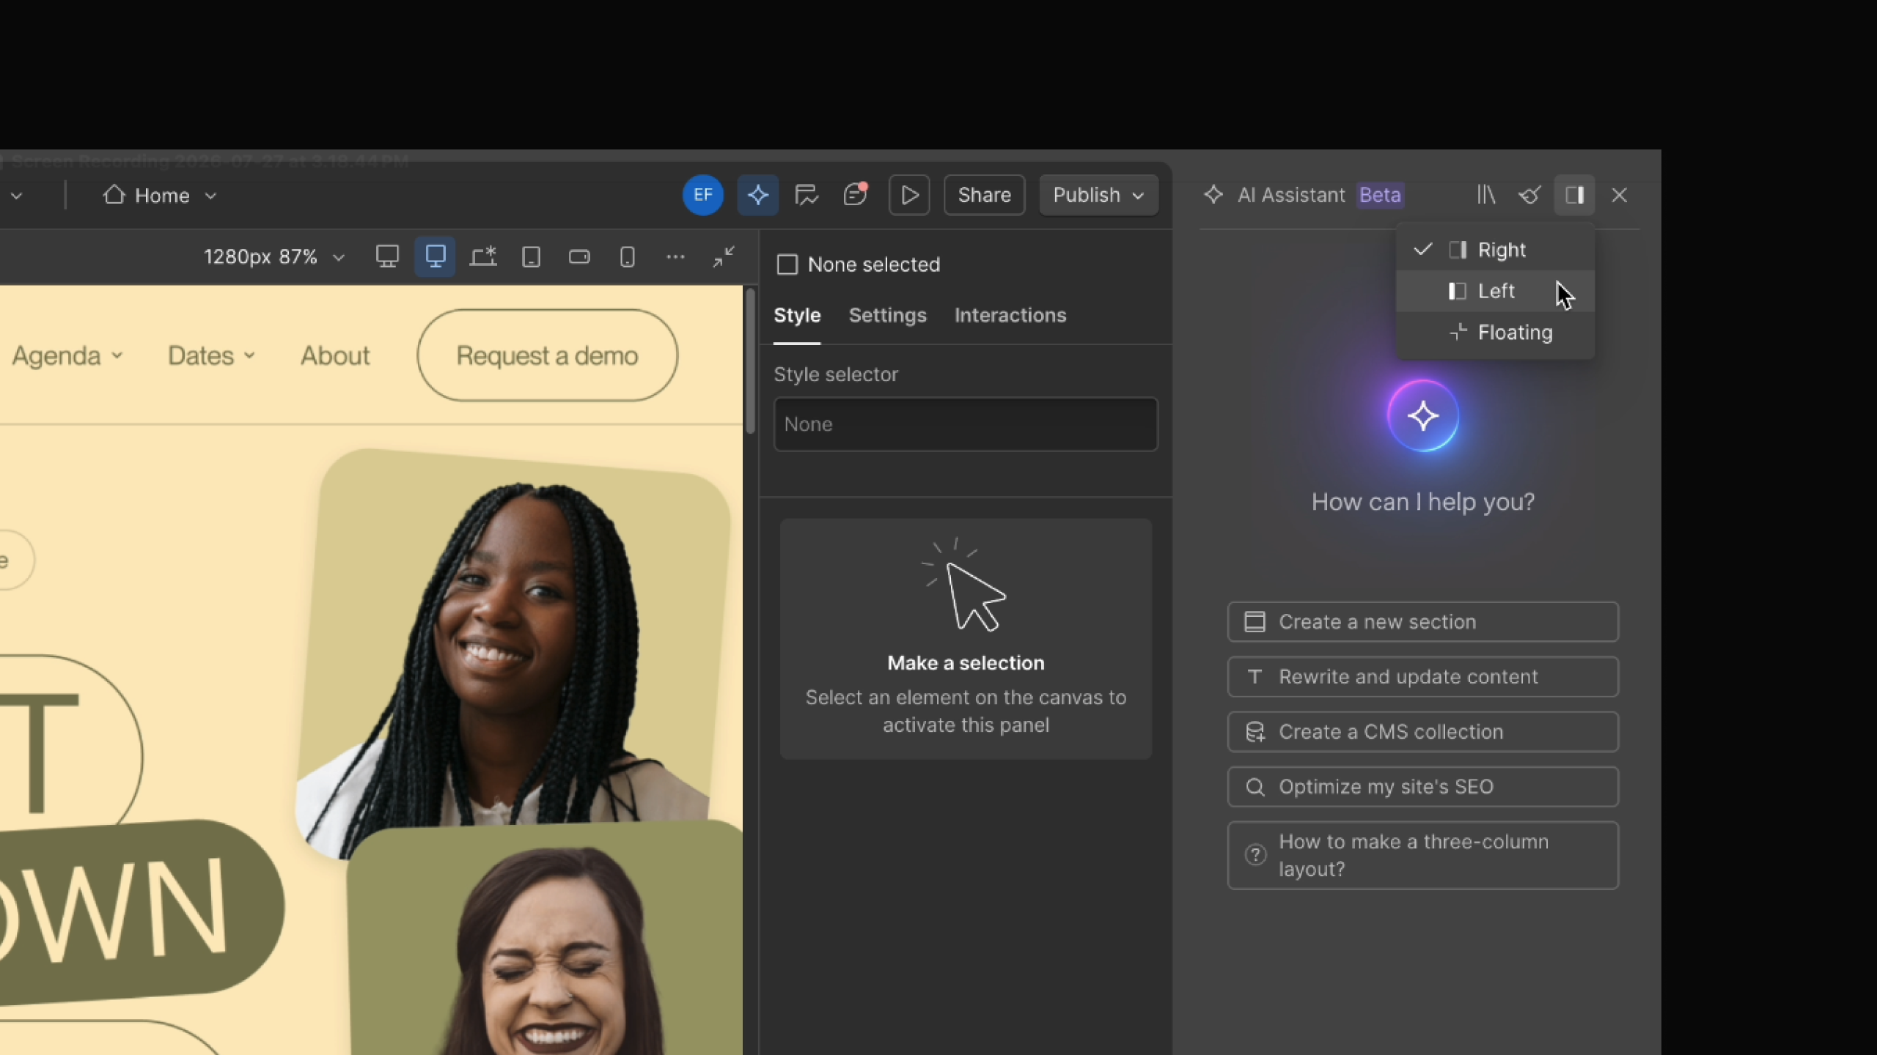Toggle the None selected checkbox
Screen dimensions: 1877x1055
[x=787, y=264]
